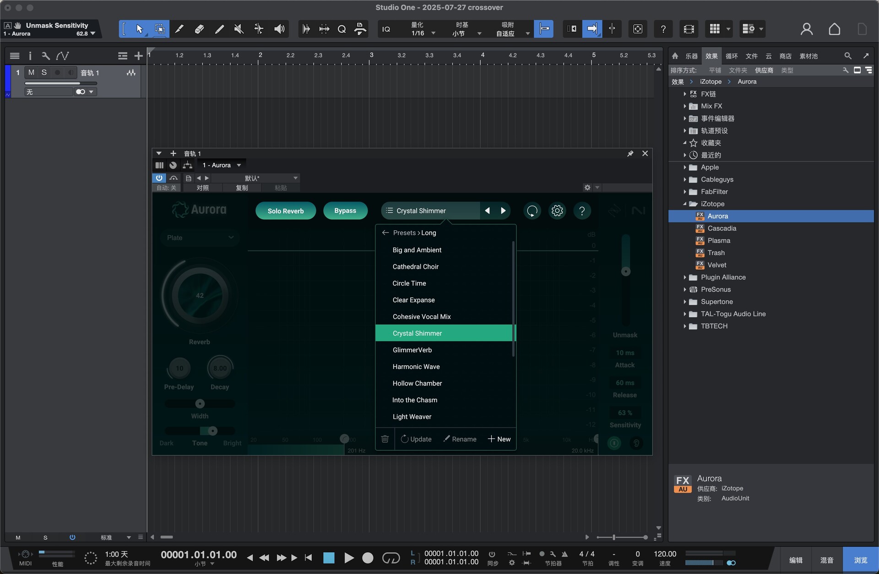Switch to the 乐器 browser tab

coord(691,56)
